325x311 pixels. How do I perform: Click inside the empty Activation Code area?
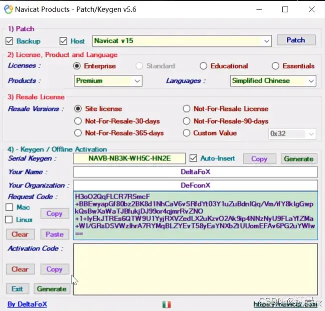click(x=195, y=269)
